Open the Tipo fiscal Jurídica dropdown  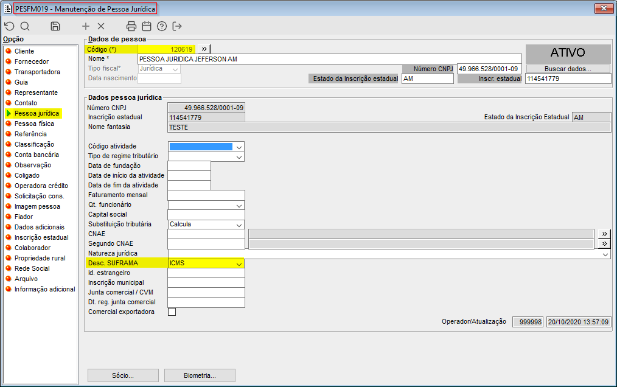pos(175,69)
